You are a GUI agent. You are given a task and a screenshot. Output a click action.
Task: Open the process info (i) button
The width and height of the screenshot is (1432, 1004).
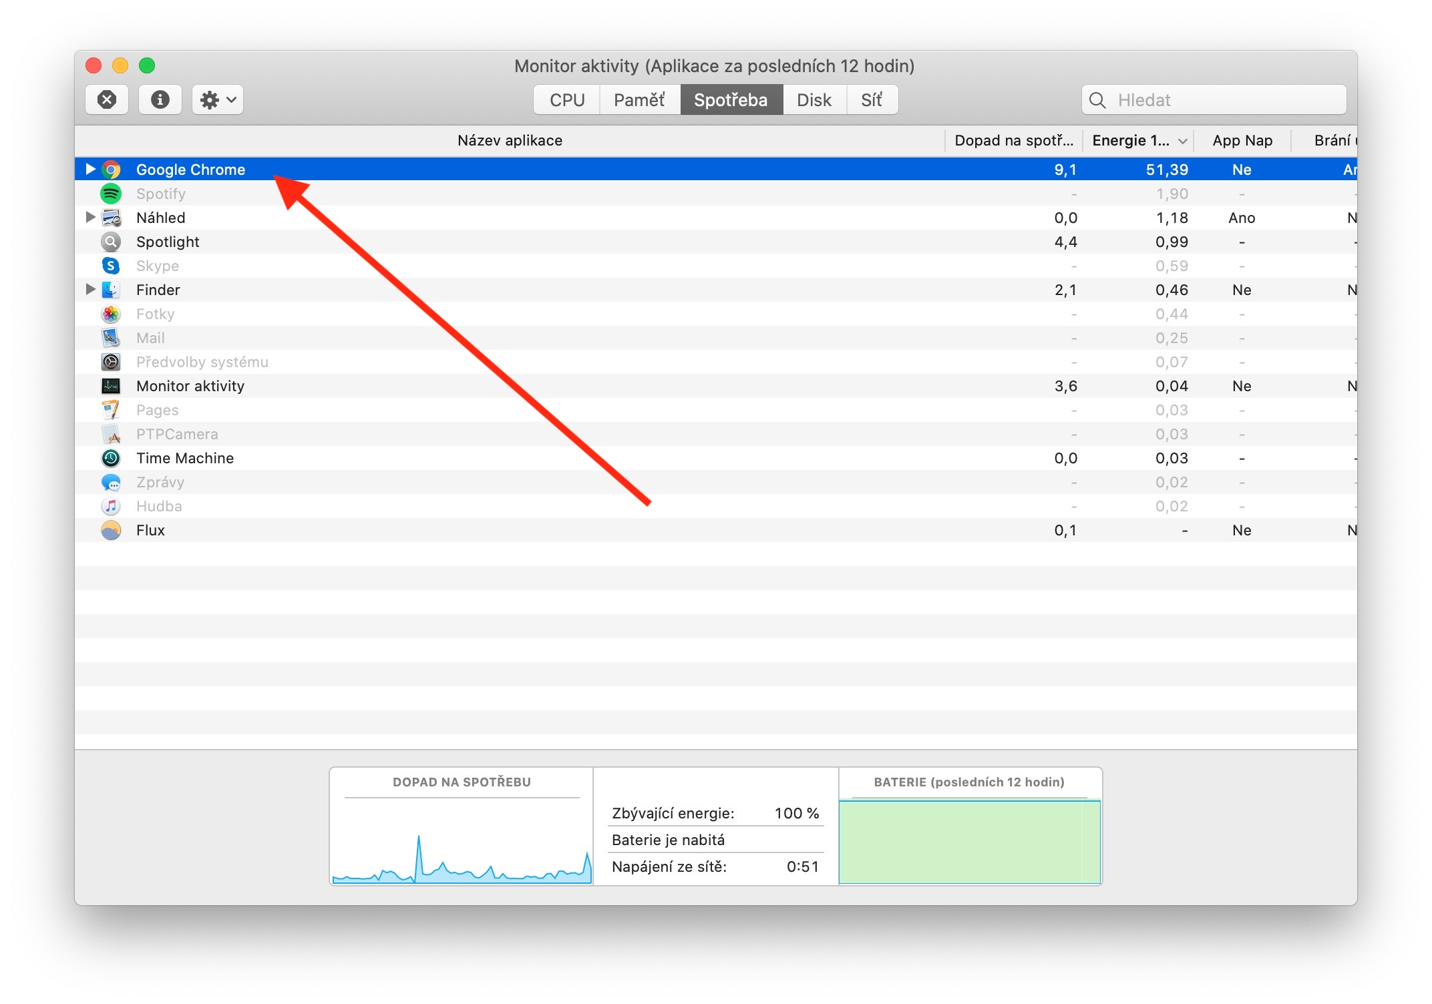160,100
